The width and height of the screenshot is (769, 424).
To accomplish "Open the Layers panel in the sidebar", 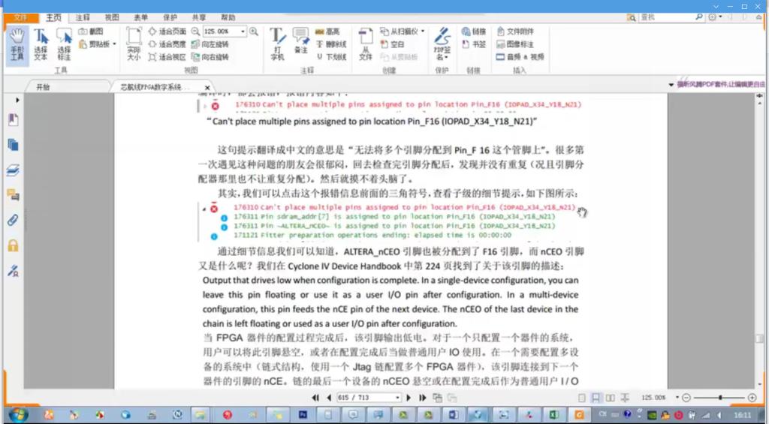I will tap(13, 170).
